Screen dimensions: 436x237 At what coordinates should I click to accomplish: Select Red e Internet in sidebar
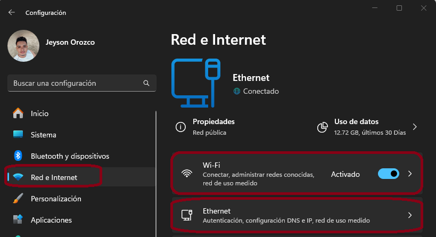click(x=54, y=177)
